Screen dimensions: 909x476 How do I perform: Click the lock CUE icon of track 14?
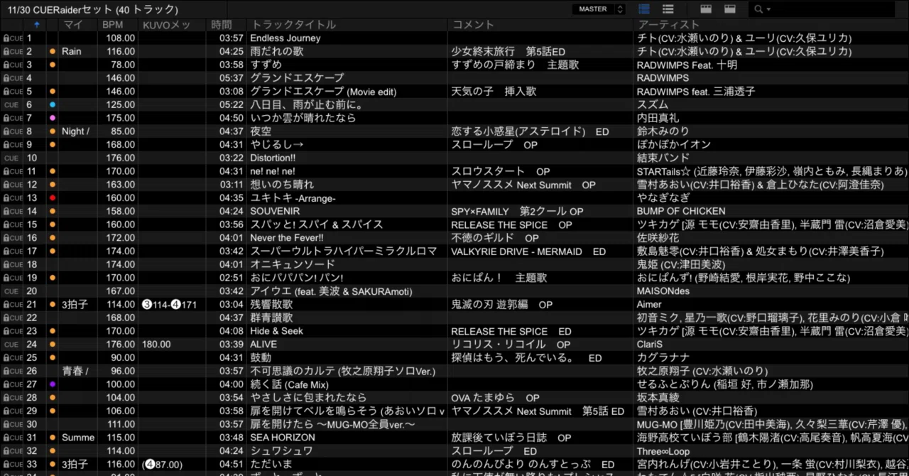(13, 212)
